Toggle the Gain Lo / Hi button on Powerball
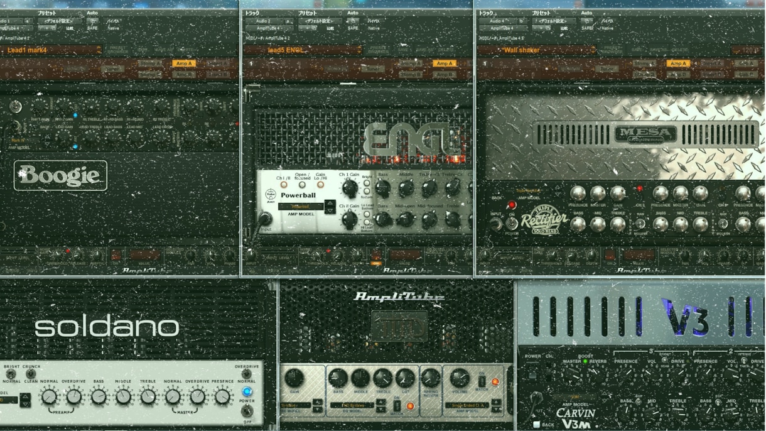This screenshot has height=431, width=766. coord(320,185)
